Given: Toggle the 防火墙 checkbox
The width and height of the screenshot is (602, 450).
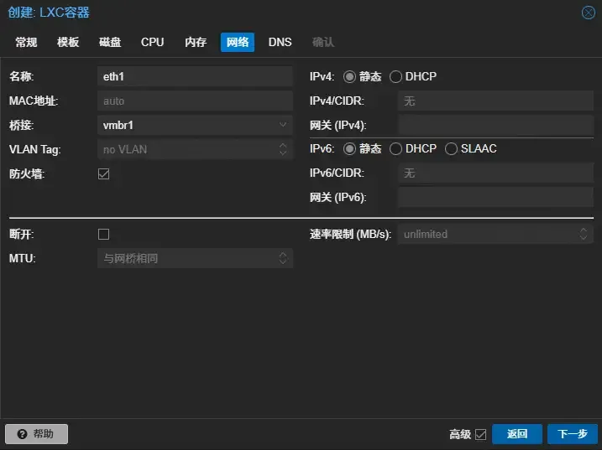Looking at the screenshot, I should pyautogui.click(x=103, y=174).
